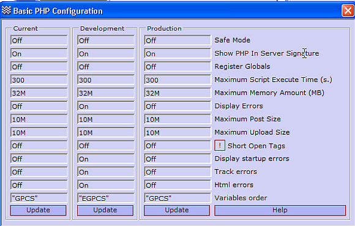Click the wave app icon in title bar
355x226 pixels.
(6, 10)
